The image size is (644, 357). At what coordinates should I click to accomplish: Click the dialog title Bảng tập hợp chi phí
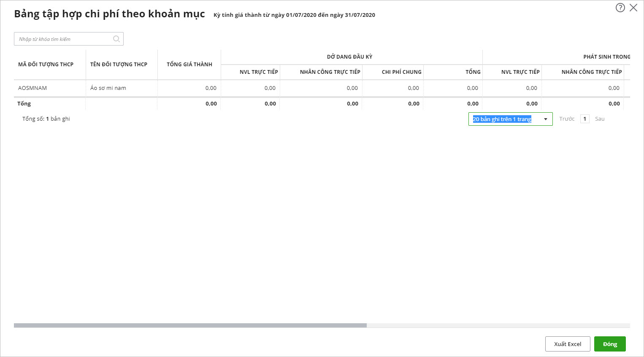click(x=109, y=14)
